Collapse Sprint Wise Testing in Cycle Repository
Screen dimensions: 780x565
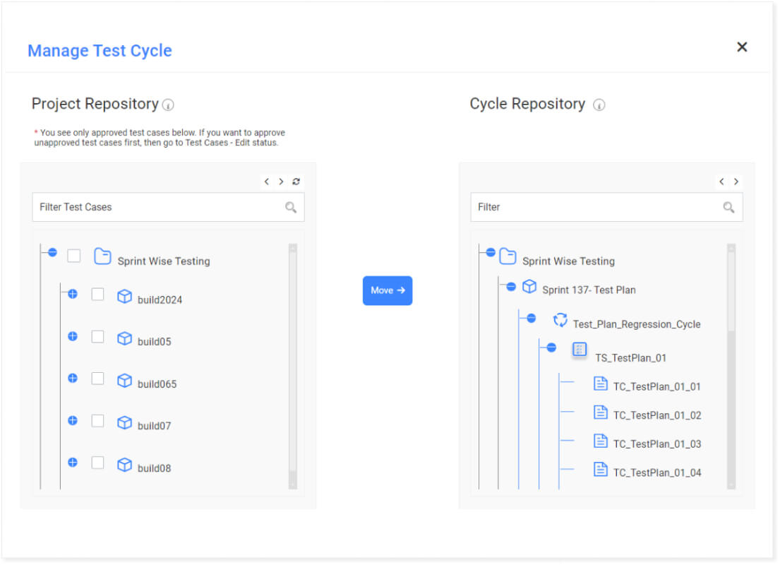coord(491,252)
